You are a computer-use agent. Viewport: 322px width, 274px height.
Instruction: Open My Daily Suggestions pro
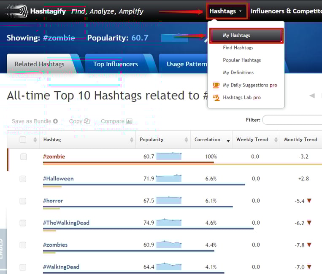pyautogui.click(x=250, y=85)
